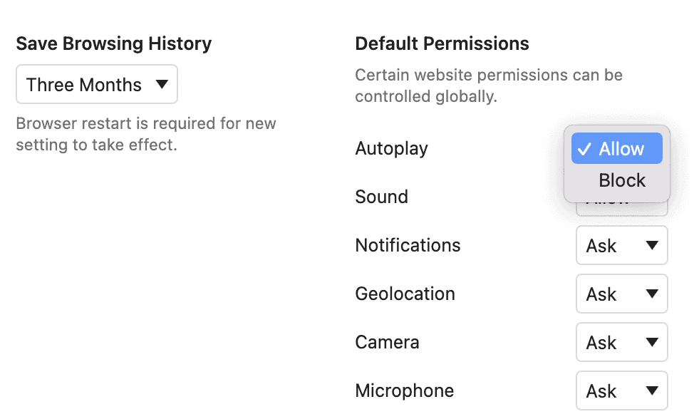Click the Geolocation dropdown arrow
This screenshot has width=694, height=419.
(x=653, y=294)
